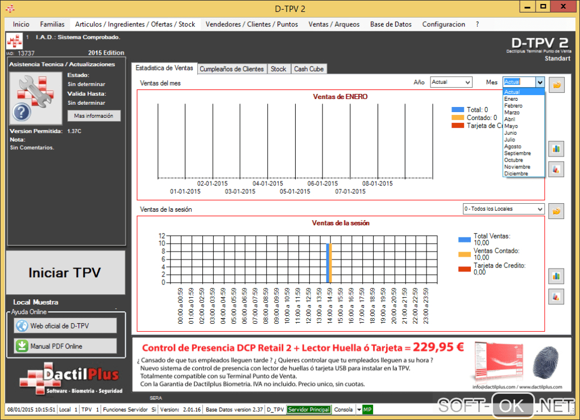Image resolution: width=580 pixels, height=420 pixels.
Task: Click the blue question mark help icon
Action: (22, 112)
